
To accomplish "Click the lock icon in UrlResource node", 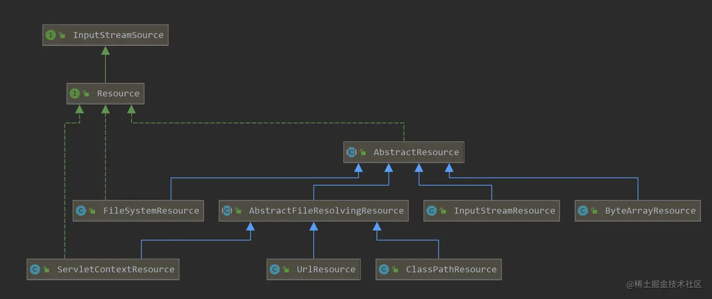I will tap(286, 269).
